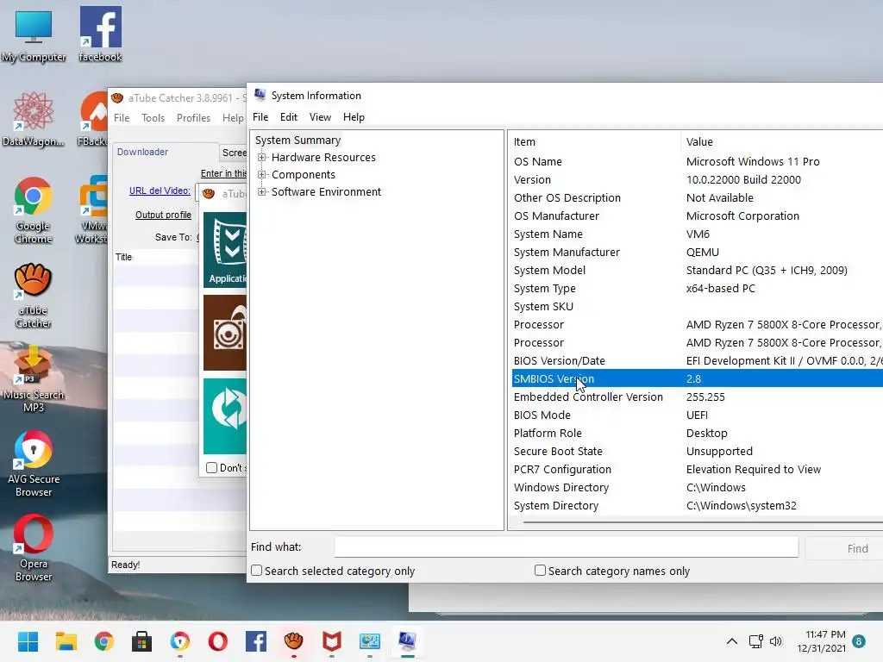The width and height of the screenshot is (883, 662).
Task: Open Opera from the taskbar
Action: (x=218, y=641)
